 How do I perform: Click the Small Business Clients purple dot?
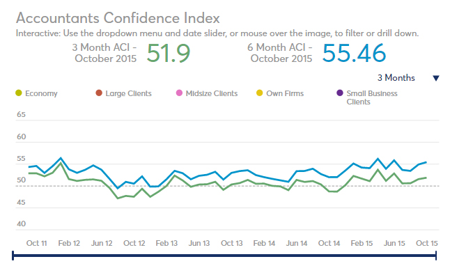pos(340,93)
